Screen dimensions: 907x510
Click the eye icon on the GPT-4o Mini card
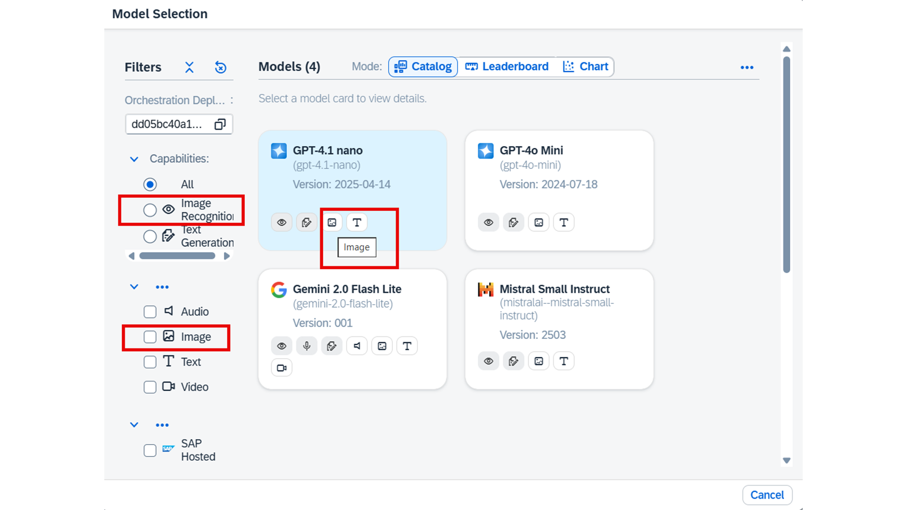[x=489, y=223]
